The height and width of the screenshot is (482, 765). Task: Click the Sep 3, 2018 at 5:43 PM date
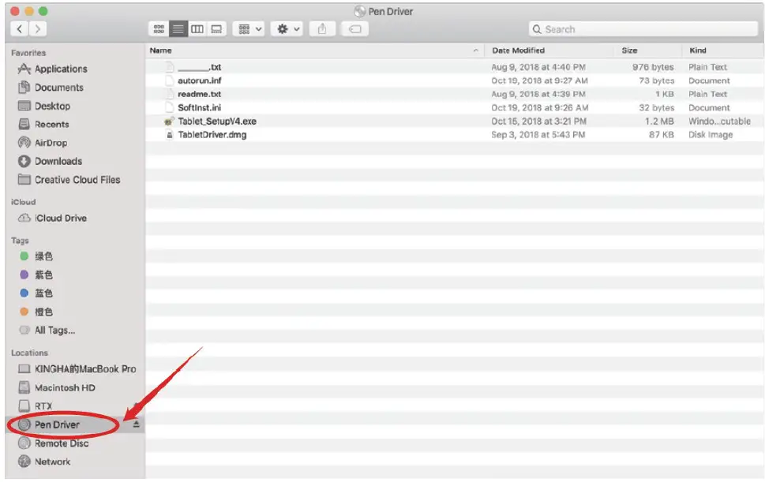click(x=538, y=135)
